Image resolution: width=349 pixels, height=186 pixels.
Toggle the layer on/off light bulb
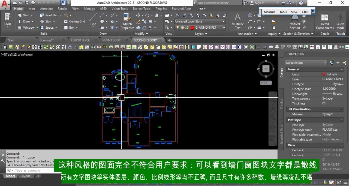pos(177,28)
